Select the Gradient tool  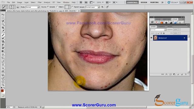point(3,51)
